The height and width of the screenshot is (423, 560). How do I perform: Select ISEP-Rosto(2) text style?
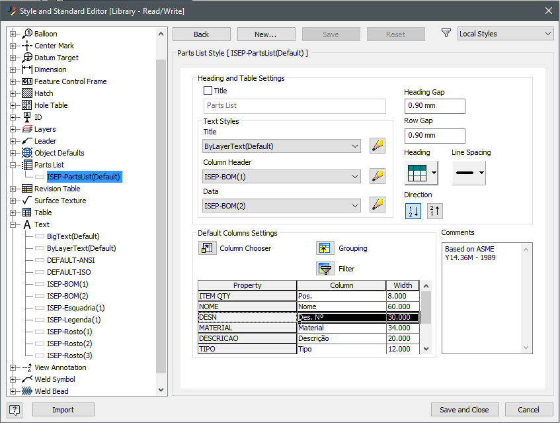(x=69, y=344)
